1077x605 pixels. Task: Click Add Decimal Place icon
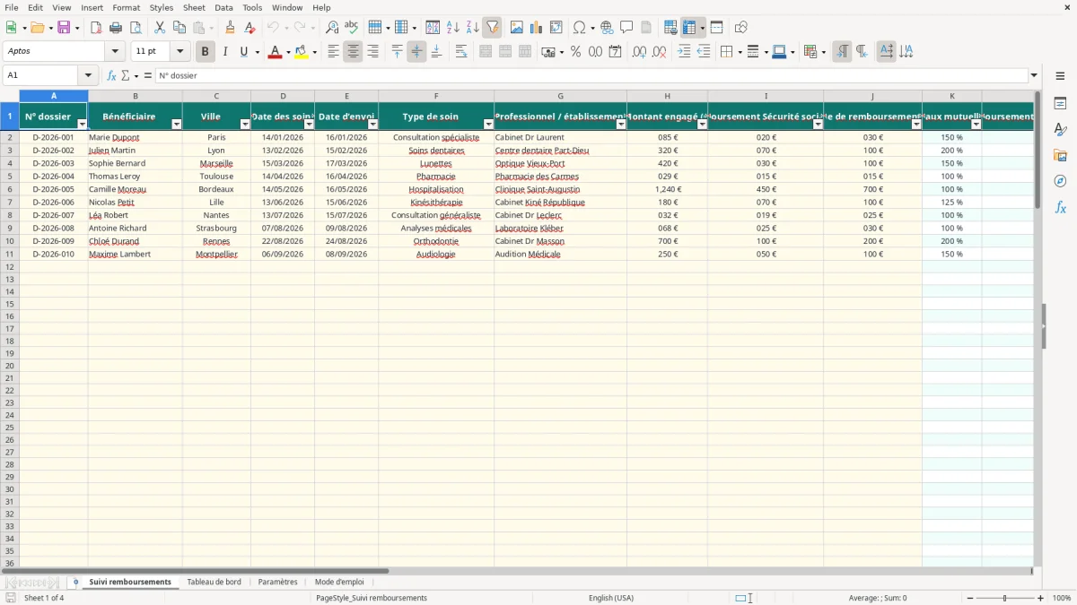click(x=639, y=52)
